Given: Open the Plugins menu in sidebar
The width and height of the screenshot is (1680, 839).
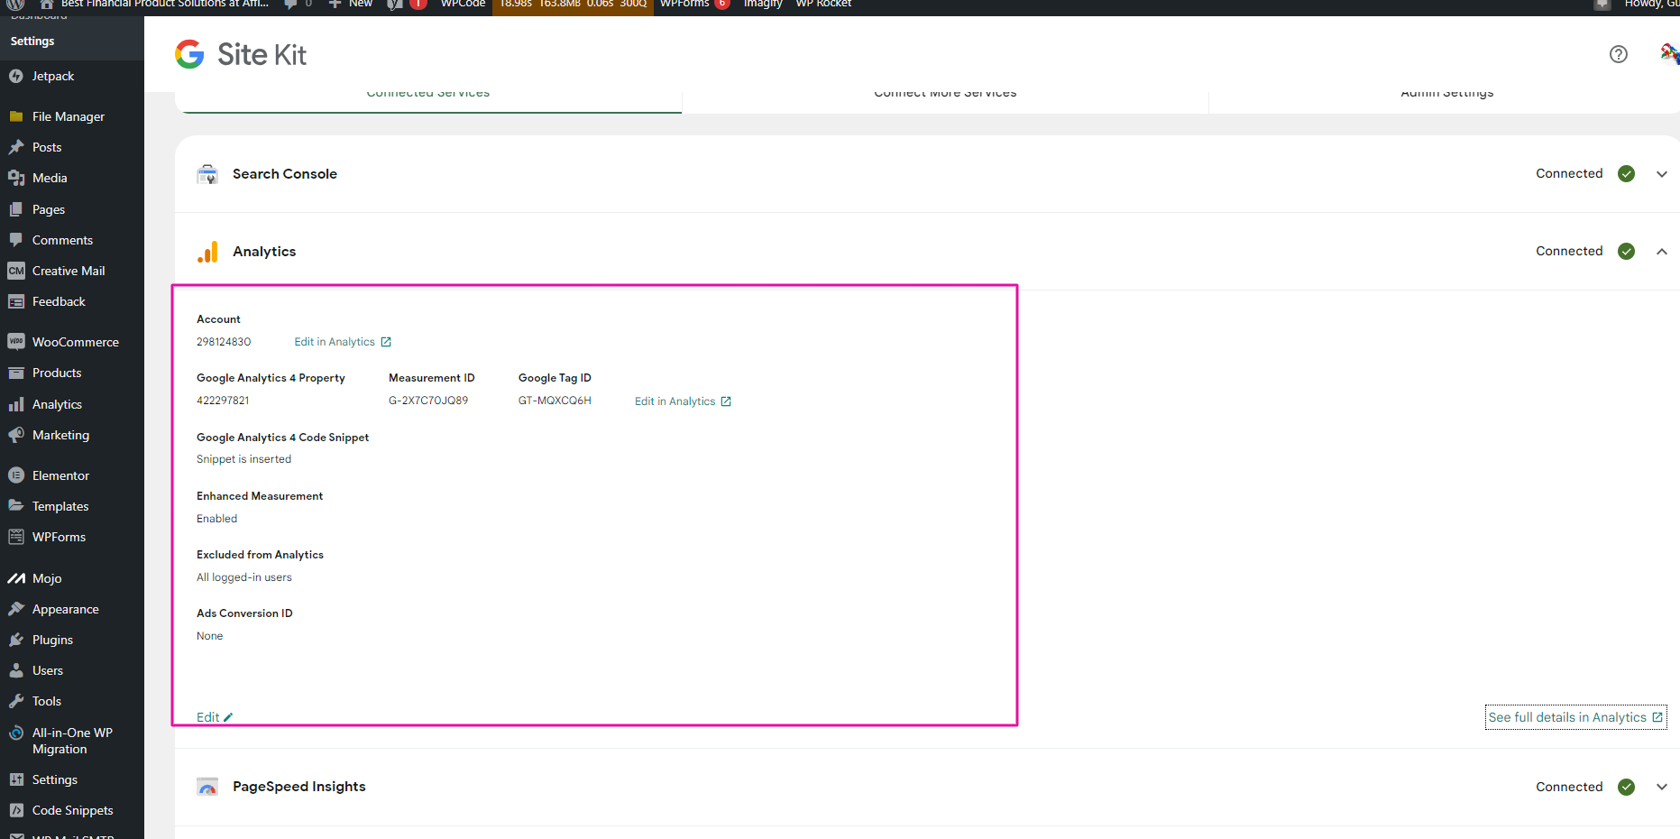Looking at the screenshot, I should point(52,640).
